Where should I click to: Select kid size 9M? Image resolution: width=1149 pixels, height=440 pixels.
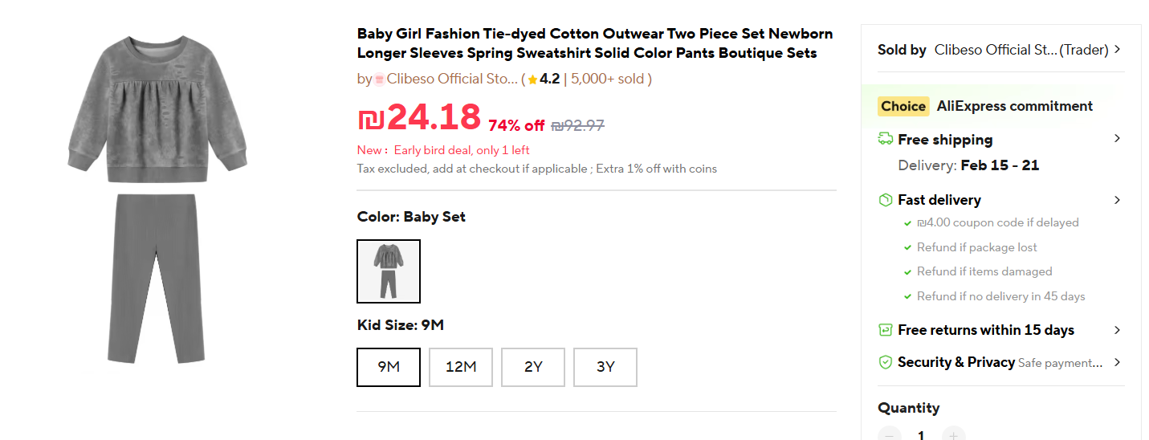389,367
